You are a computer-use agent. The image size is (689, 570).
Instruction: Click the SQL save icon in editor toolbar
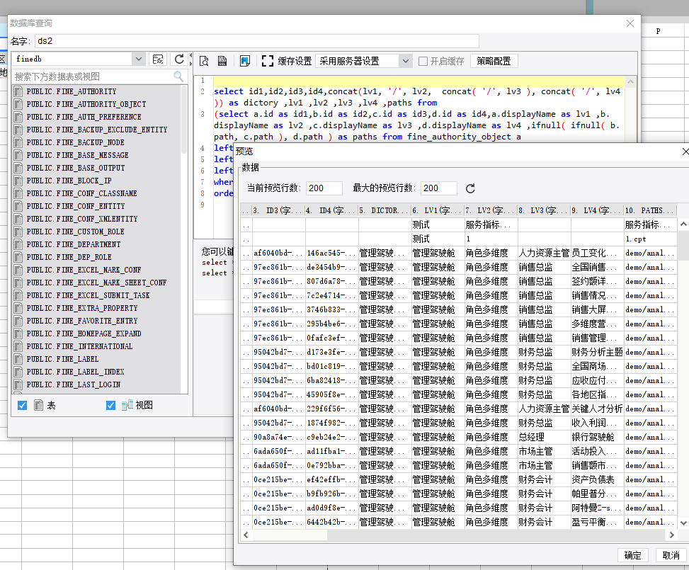pyautogui.click(x=222, y=61)
